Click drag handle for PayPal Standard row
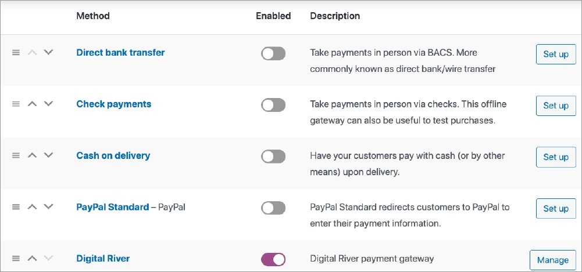 click(16, 207)
